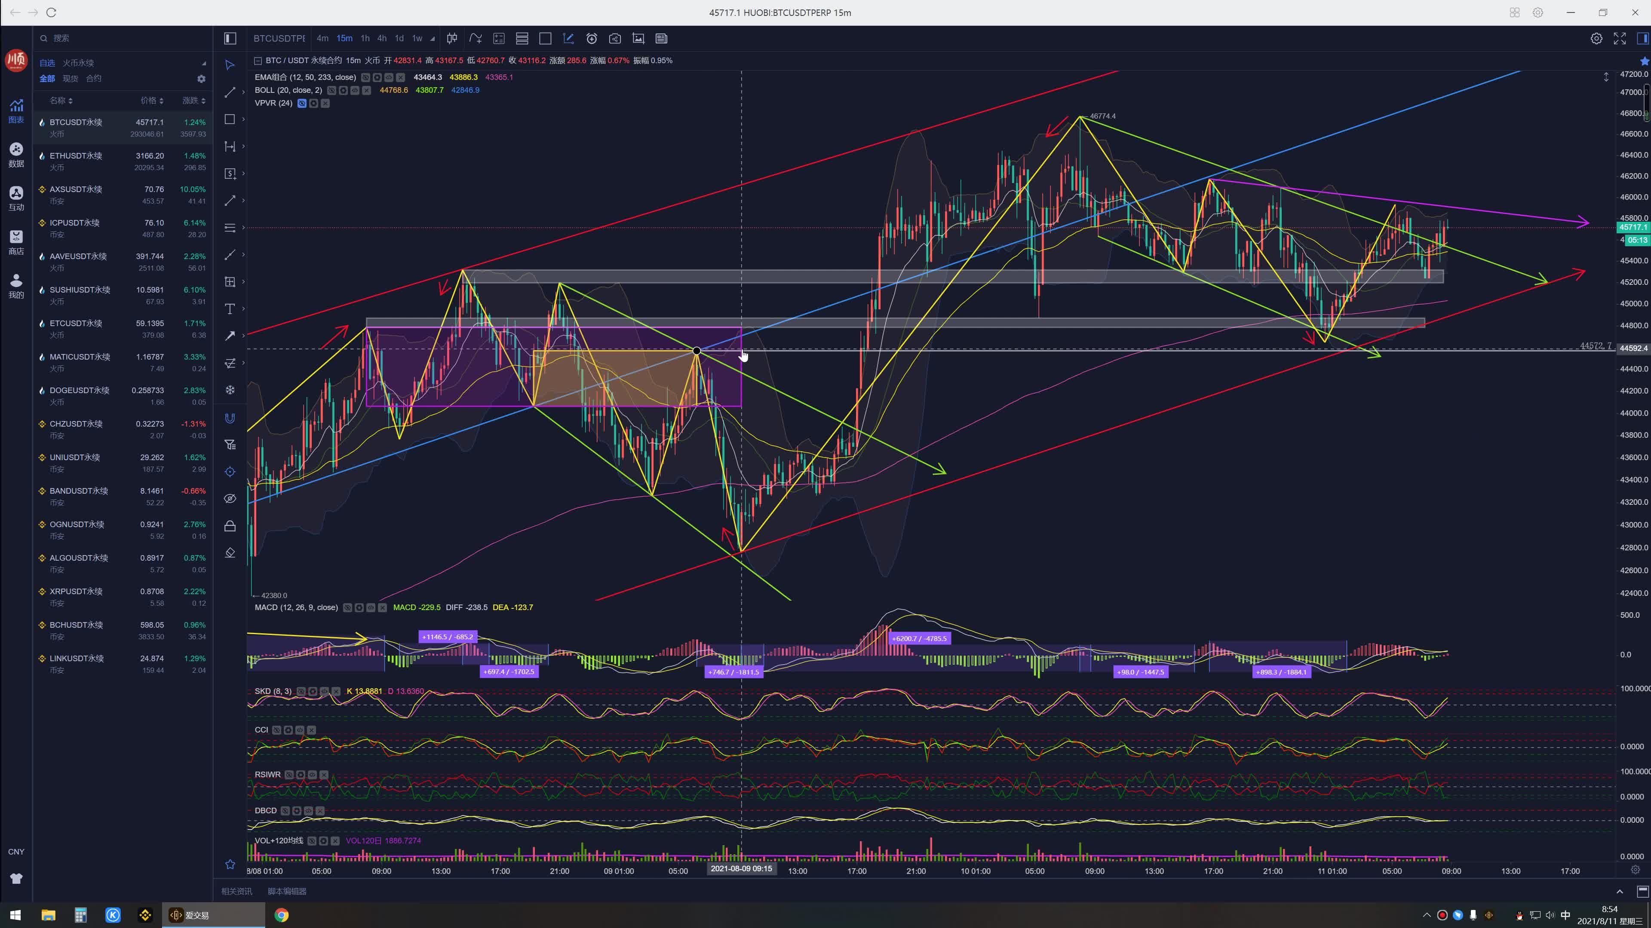Screen dimensions: 1651x928
Task: Open the add indicator panel
Action: tap(476, 38)
